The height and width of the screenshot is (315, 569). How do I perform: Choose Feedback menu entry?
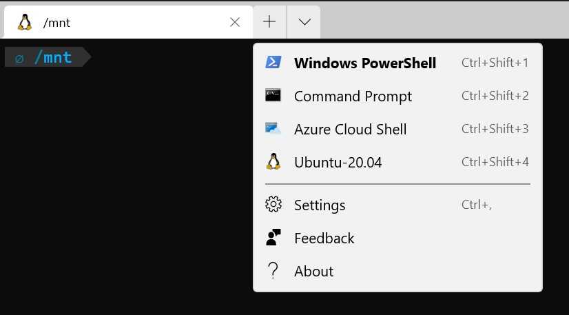[x=324, y=238]
